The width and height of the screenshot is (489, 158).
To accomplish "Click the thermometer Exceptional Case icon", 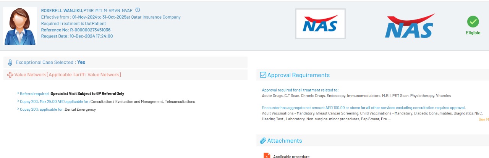I will tap(10, 62).
